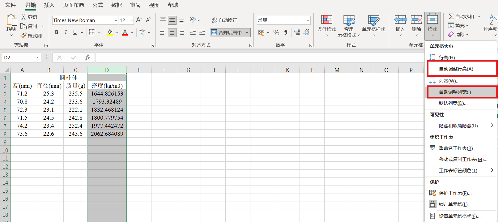498x222 pixels.
Task: Open Cell Styles (单元格样式)
Action: point(373,26)
